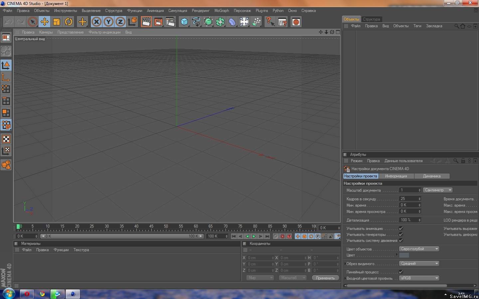Image resolution: width=479 pixels, height=299 pixels.
Task: Click the Кадров в секунду field
Action: click(x=410, y=199)
